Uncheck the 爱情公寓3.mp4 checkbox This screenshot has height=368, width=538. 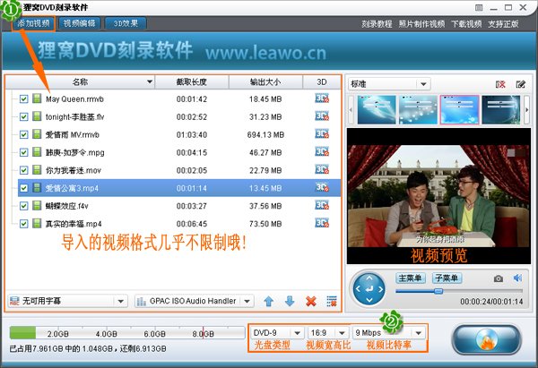point(23,188)
